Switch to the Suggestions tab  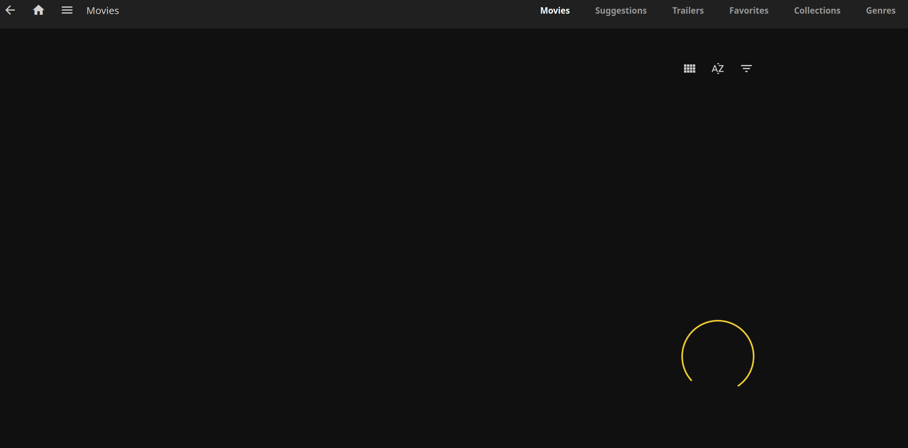621,10
